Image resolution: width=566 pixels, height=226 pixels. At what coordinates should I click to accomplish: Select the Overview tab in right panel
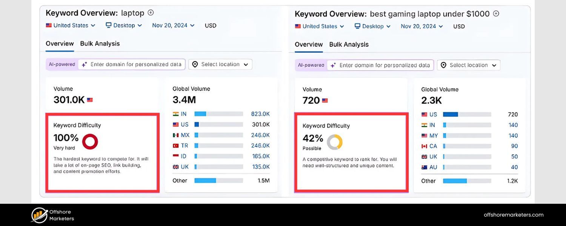pos(309,44)
